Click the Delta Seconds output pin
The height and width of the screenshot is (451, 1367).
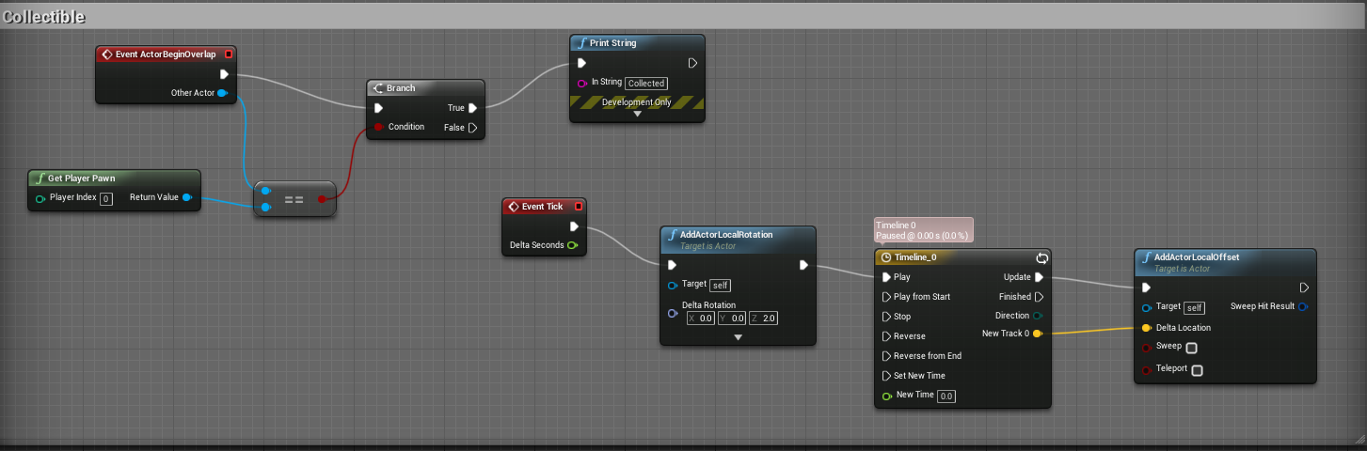pyautogui.click(x=572, y=245)
